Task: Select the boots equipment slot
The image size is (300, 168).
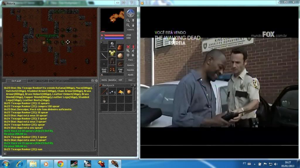Action: pos(112,69)
